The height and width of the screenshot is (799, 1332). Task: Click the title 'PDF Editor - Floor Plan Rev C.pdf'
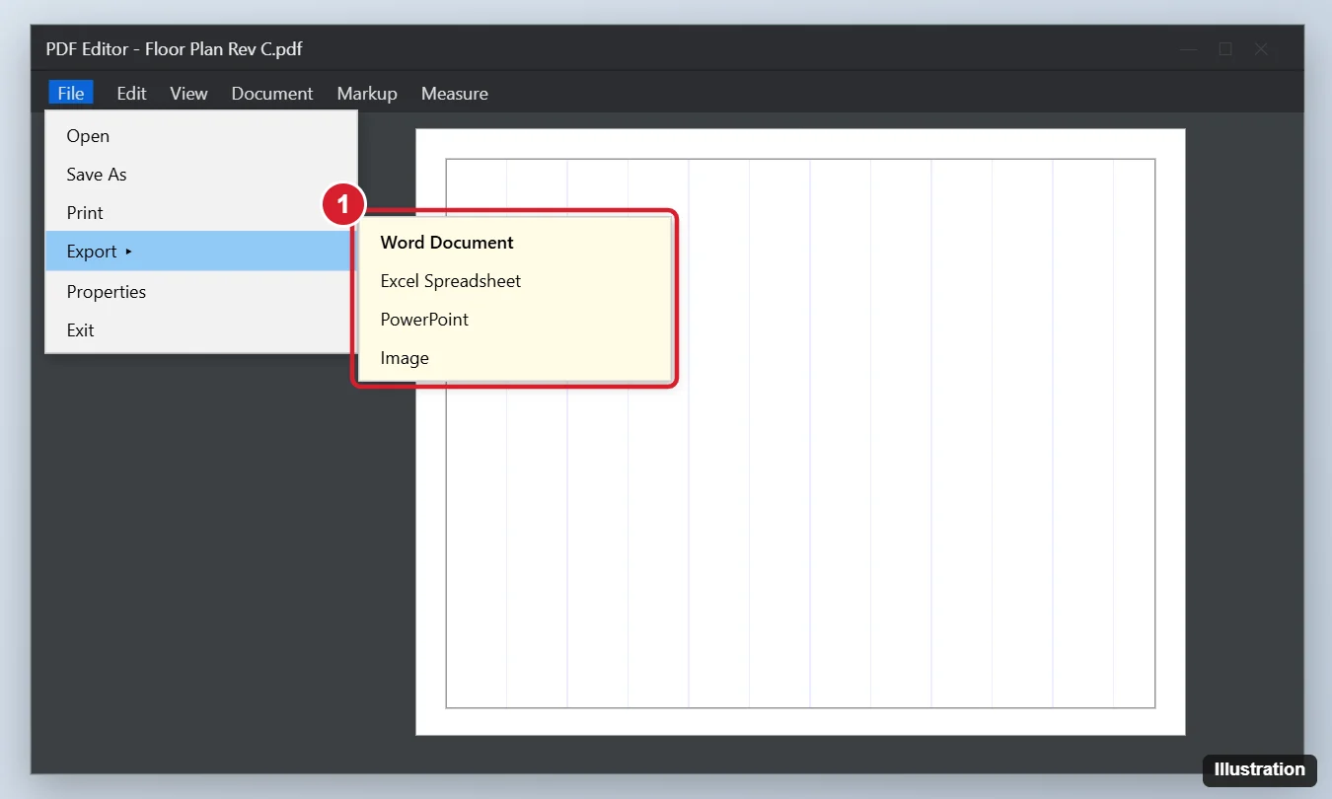(x=175, y=49)
